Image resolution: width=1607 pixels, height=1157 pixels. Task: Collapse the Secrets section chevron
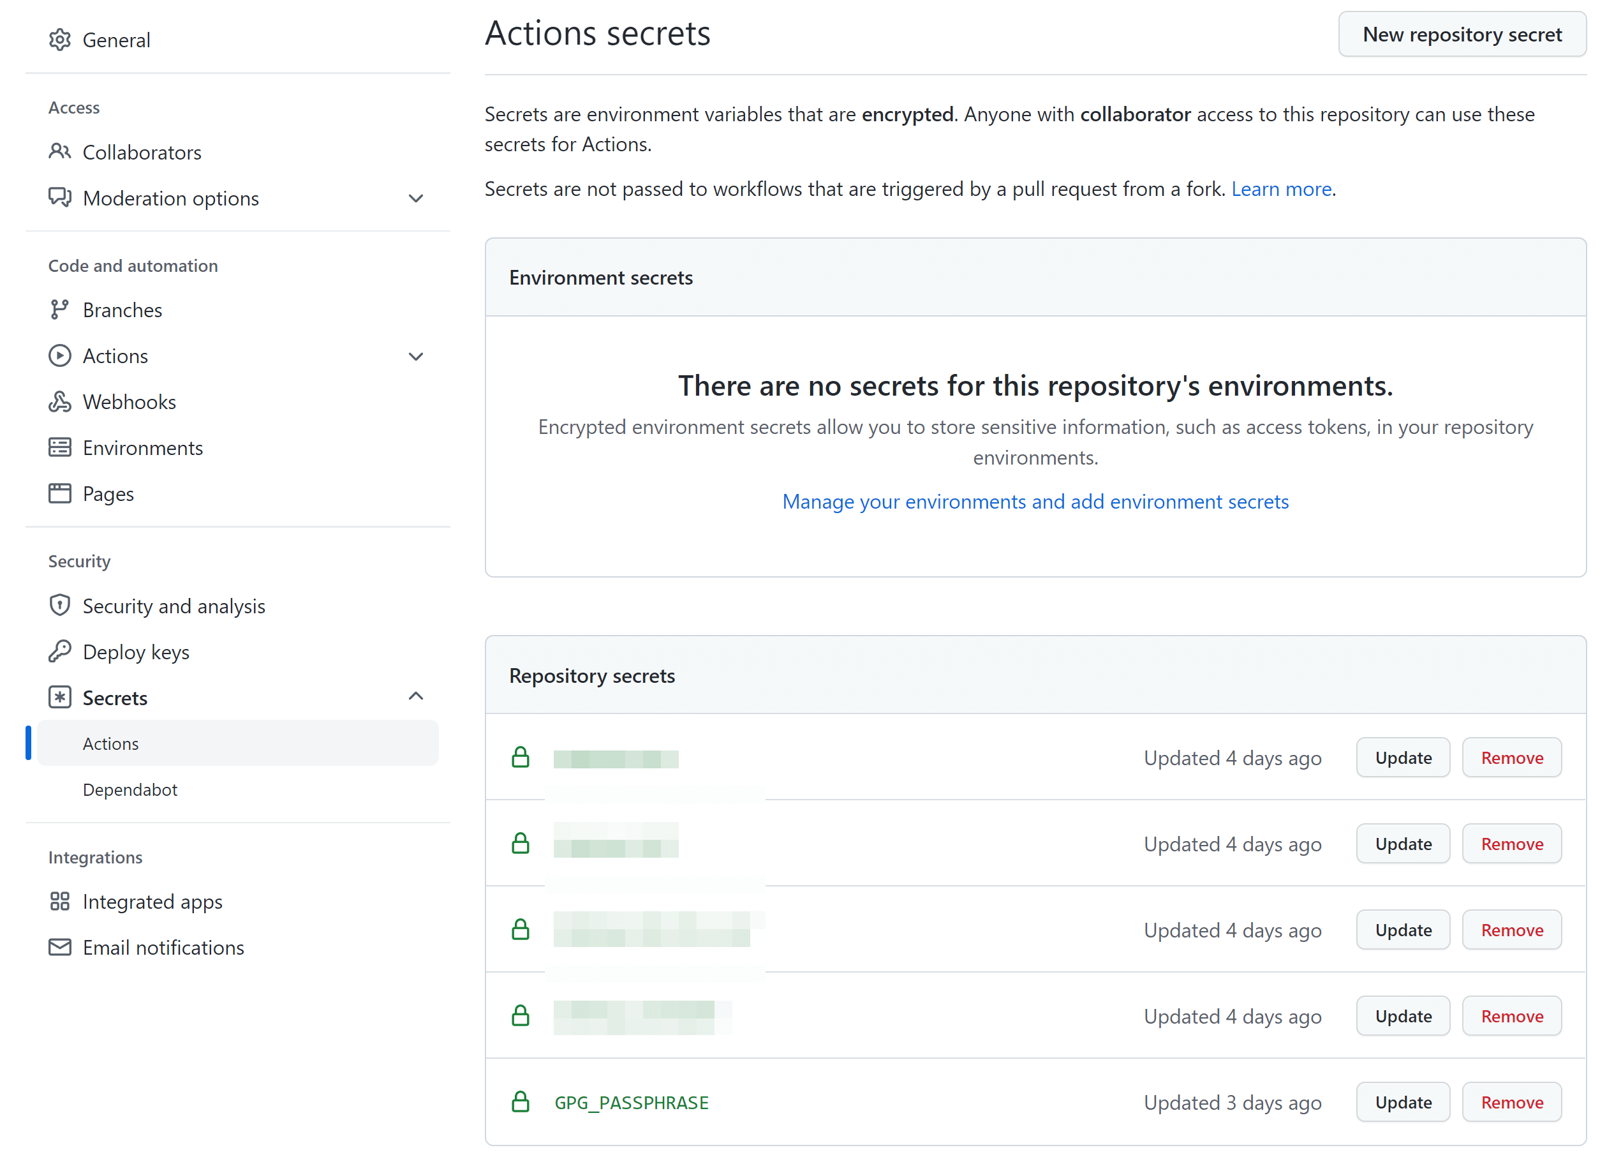[x=416, y=697]
